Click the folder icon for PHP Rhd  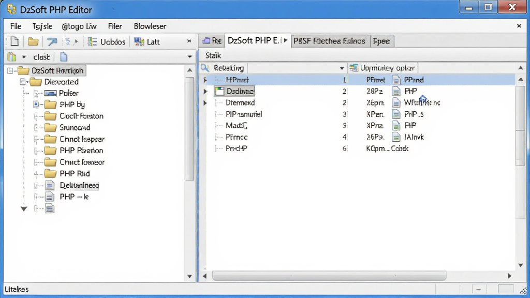pos(50,174)
